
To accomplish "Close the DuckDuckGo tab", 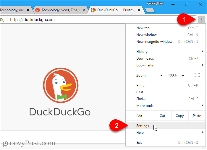I will pyautogui.click(x=139, y=10).
